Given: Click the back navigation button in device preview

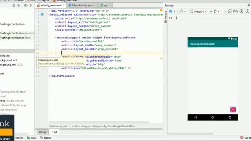Looking at the screenshot, I should coord(195,117).
